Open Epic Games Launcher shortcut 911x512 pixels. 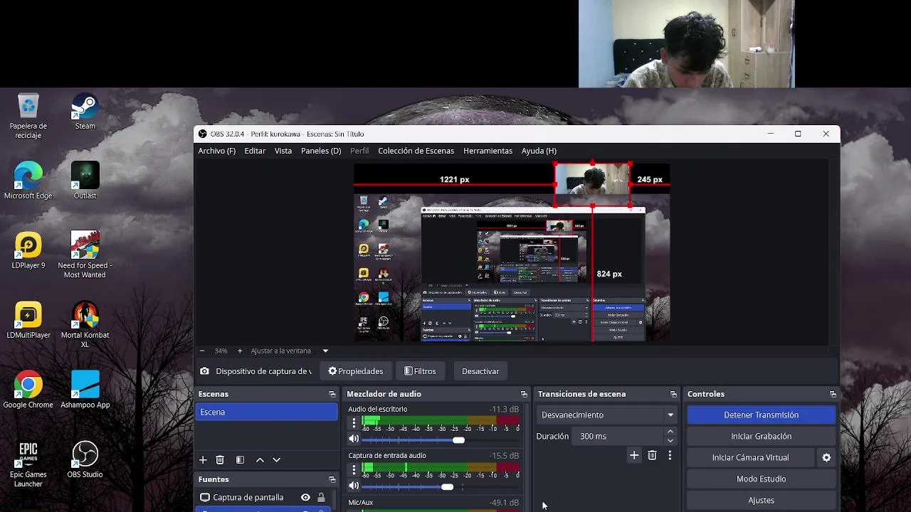tap(28, 464)
